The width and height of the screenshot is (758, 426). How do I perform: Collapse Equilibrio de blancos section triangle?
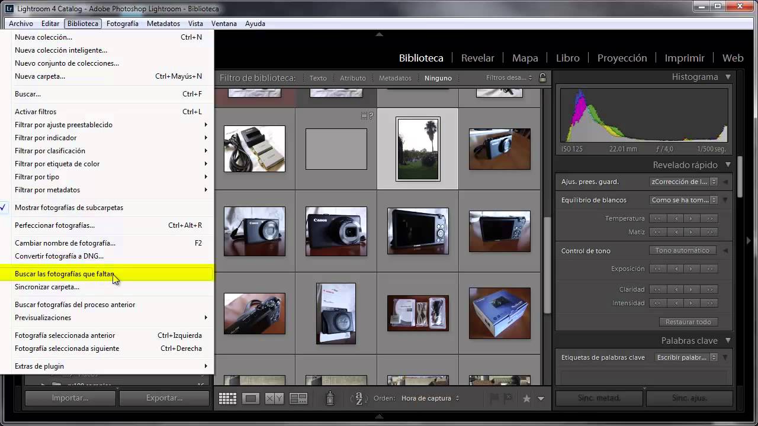point(725,200)
